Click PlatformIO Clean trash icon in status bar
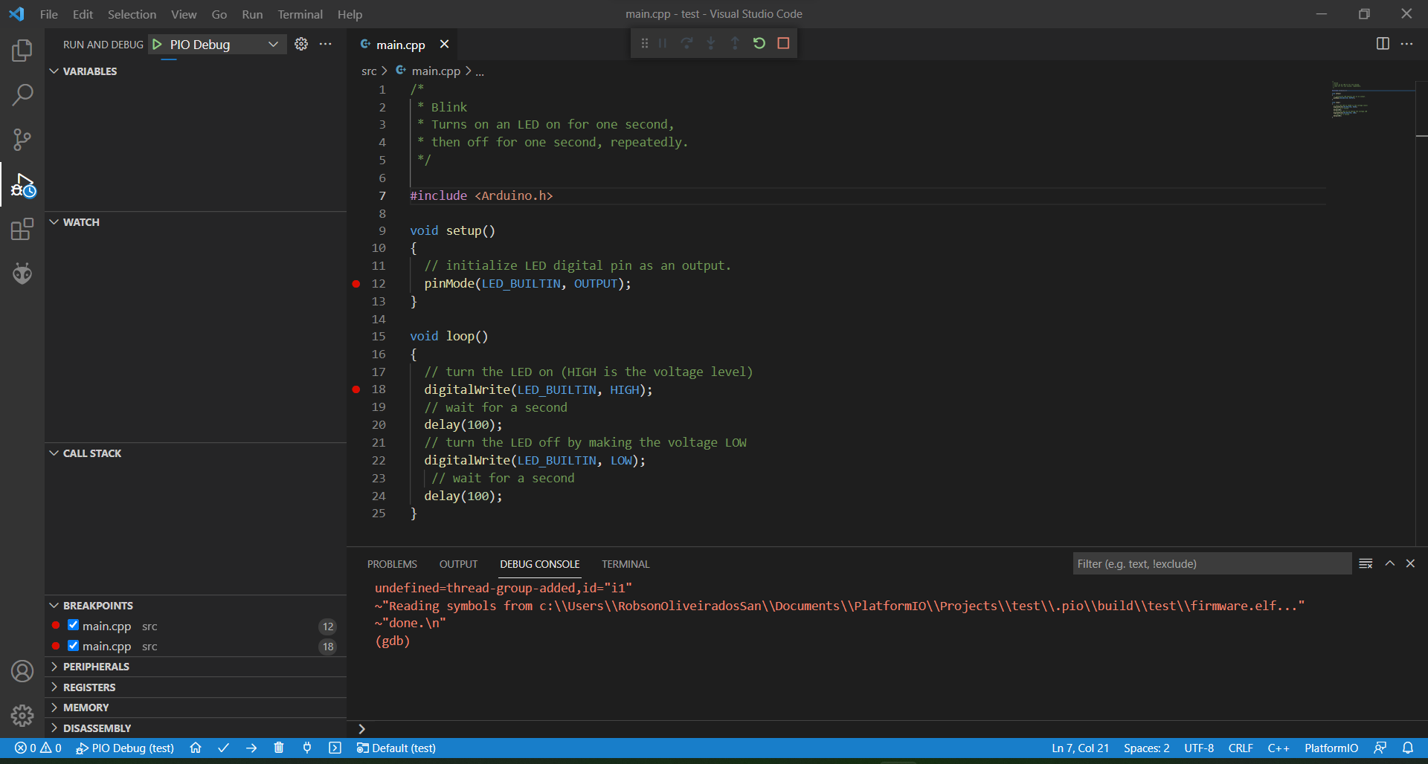The image size is (1428, 764). (279, 748)
